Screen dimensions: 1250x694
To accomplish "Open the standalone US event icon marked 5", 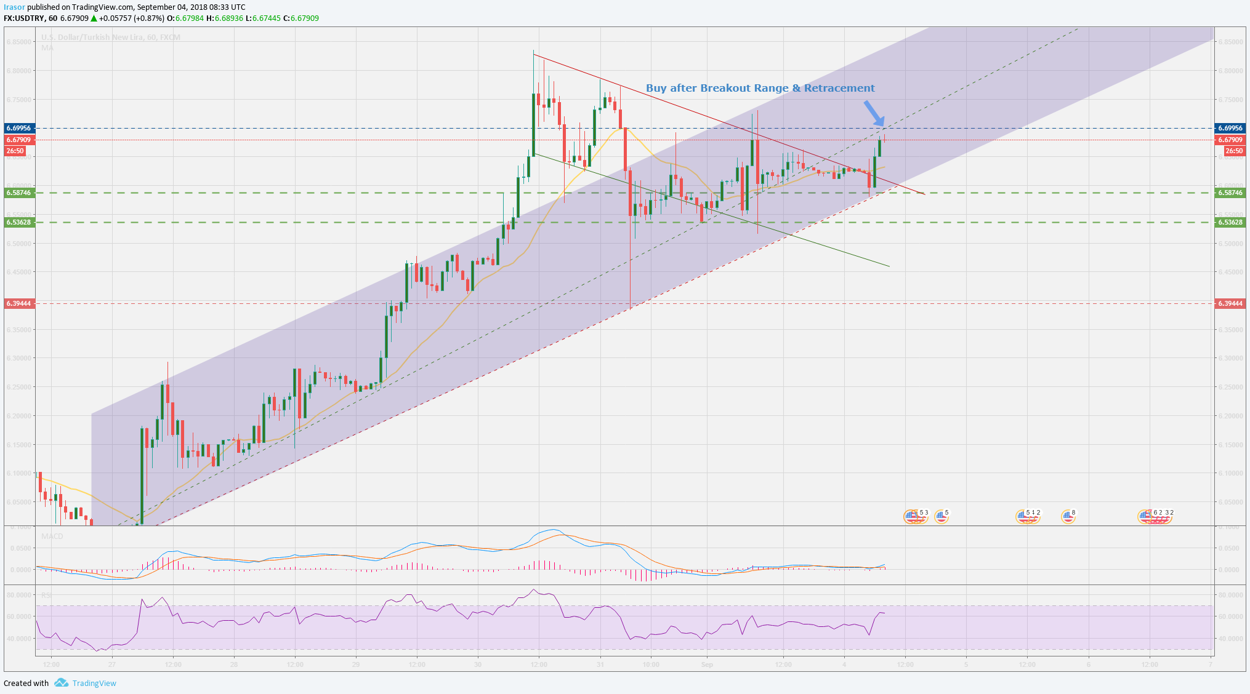I will (x=941, y=517).
